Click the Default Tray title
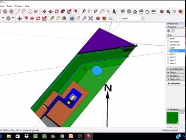 [x=172, y=24]
